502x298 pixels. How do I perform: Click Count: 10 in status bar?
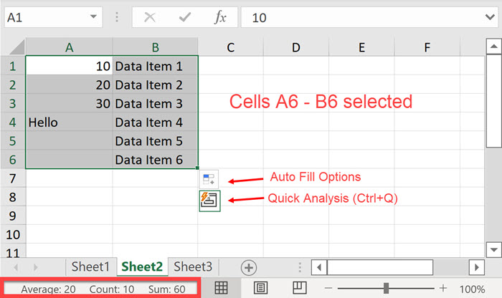[112, 289]
